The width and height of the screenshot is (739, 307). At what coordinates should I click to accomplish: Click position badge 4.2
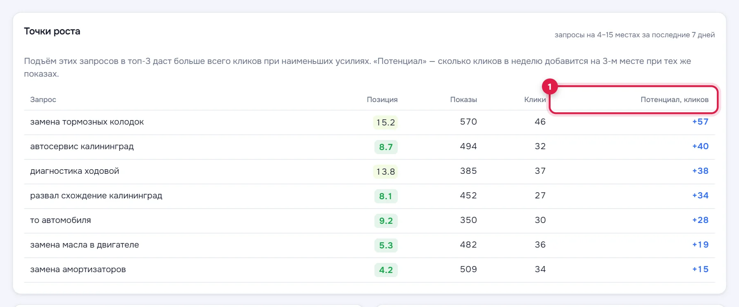click(x=386, y=270)
